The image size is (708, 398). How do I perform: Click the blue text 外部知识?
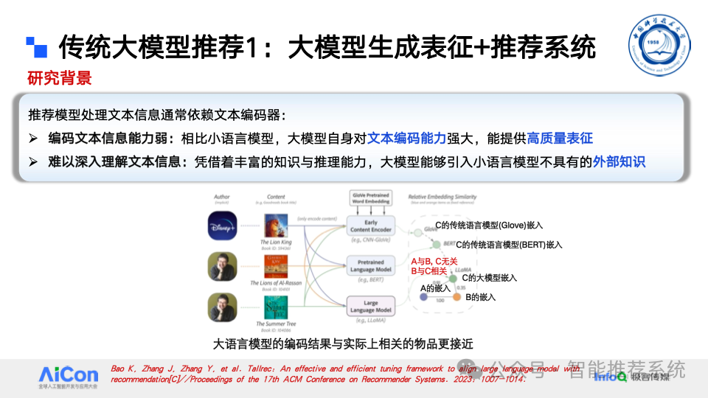(619, 161)
